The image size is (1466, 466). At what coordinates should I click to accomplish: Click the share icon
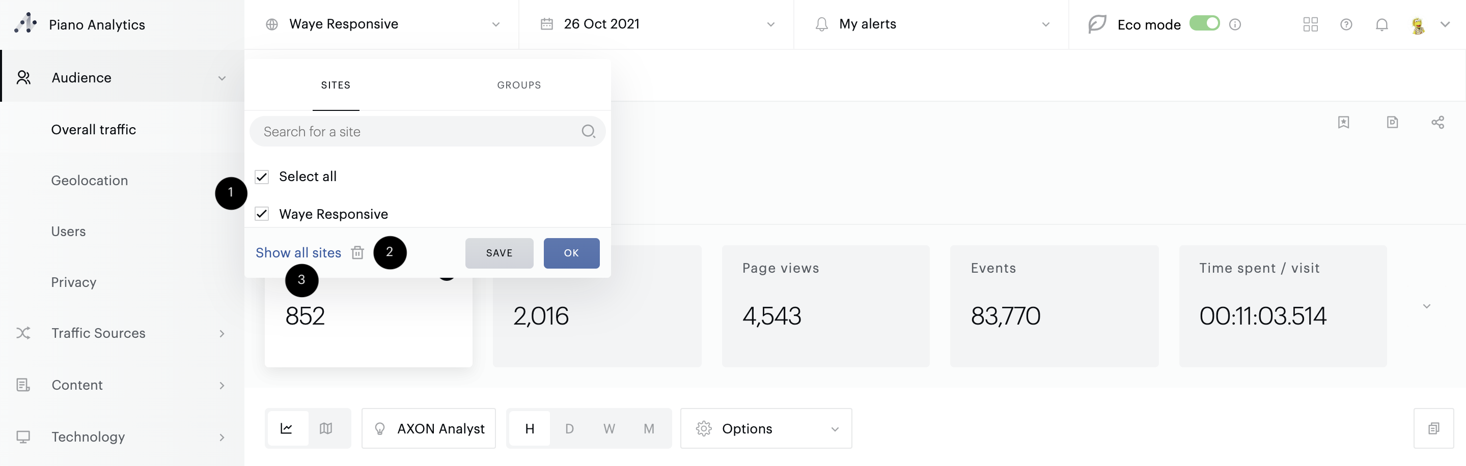pos(1437,122)
